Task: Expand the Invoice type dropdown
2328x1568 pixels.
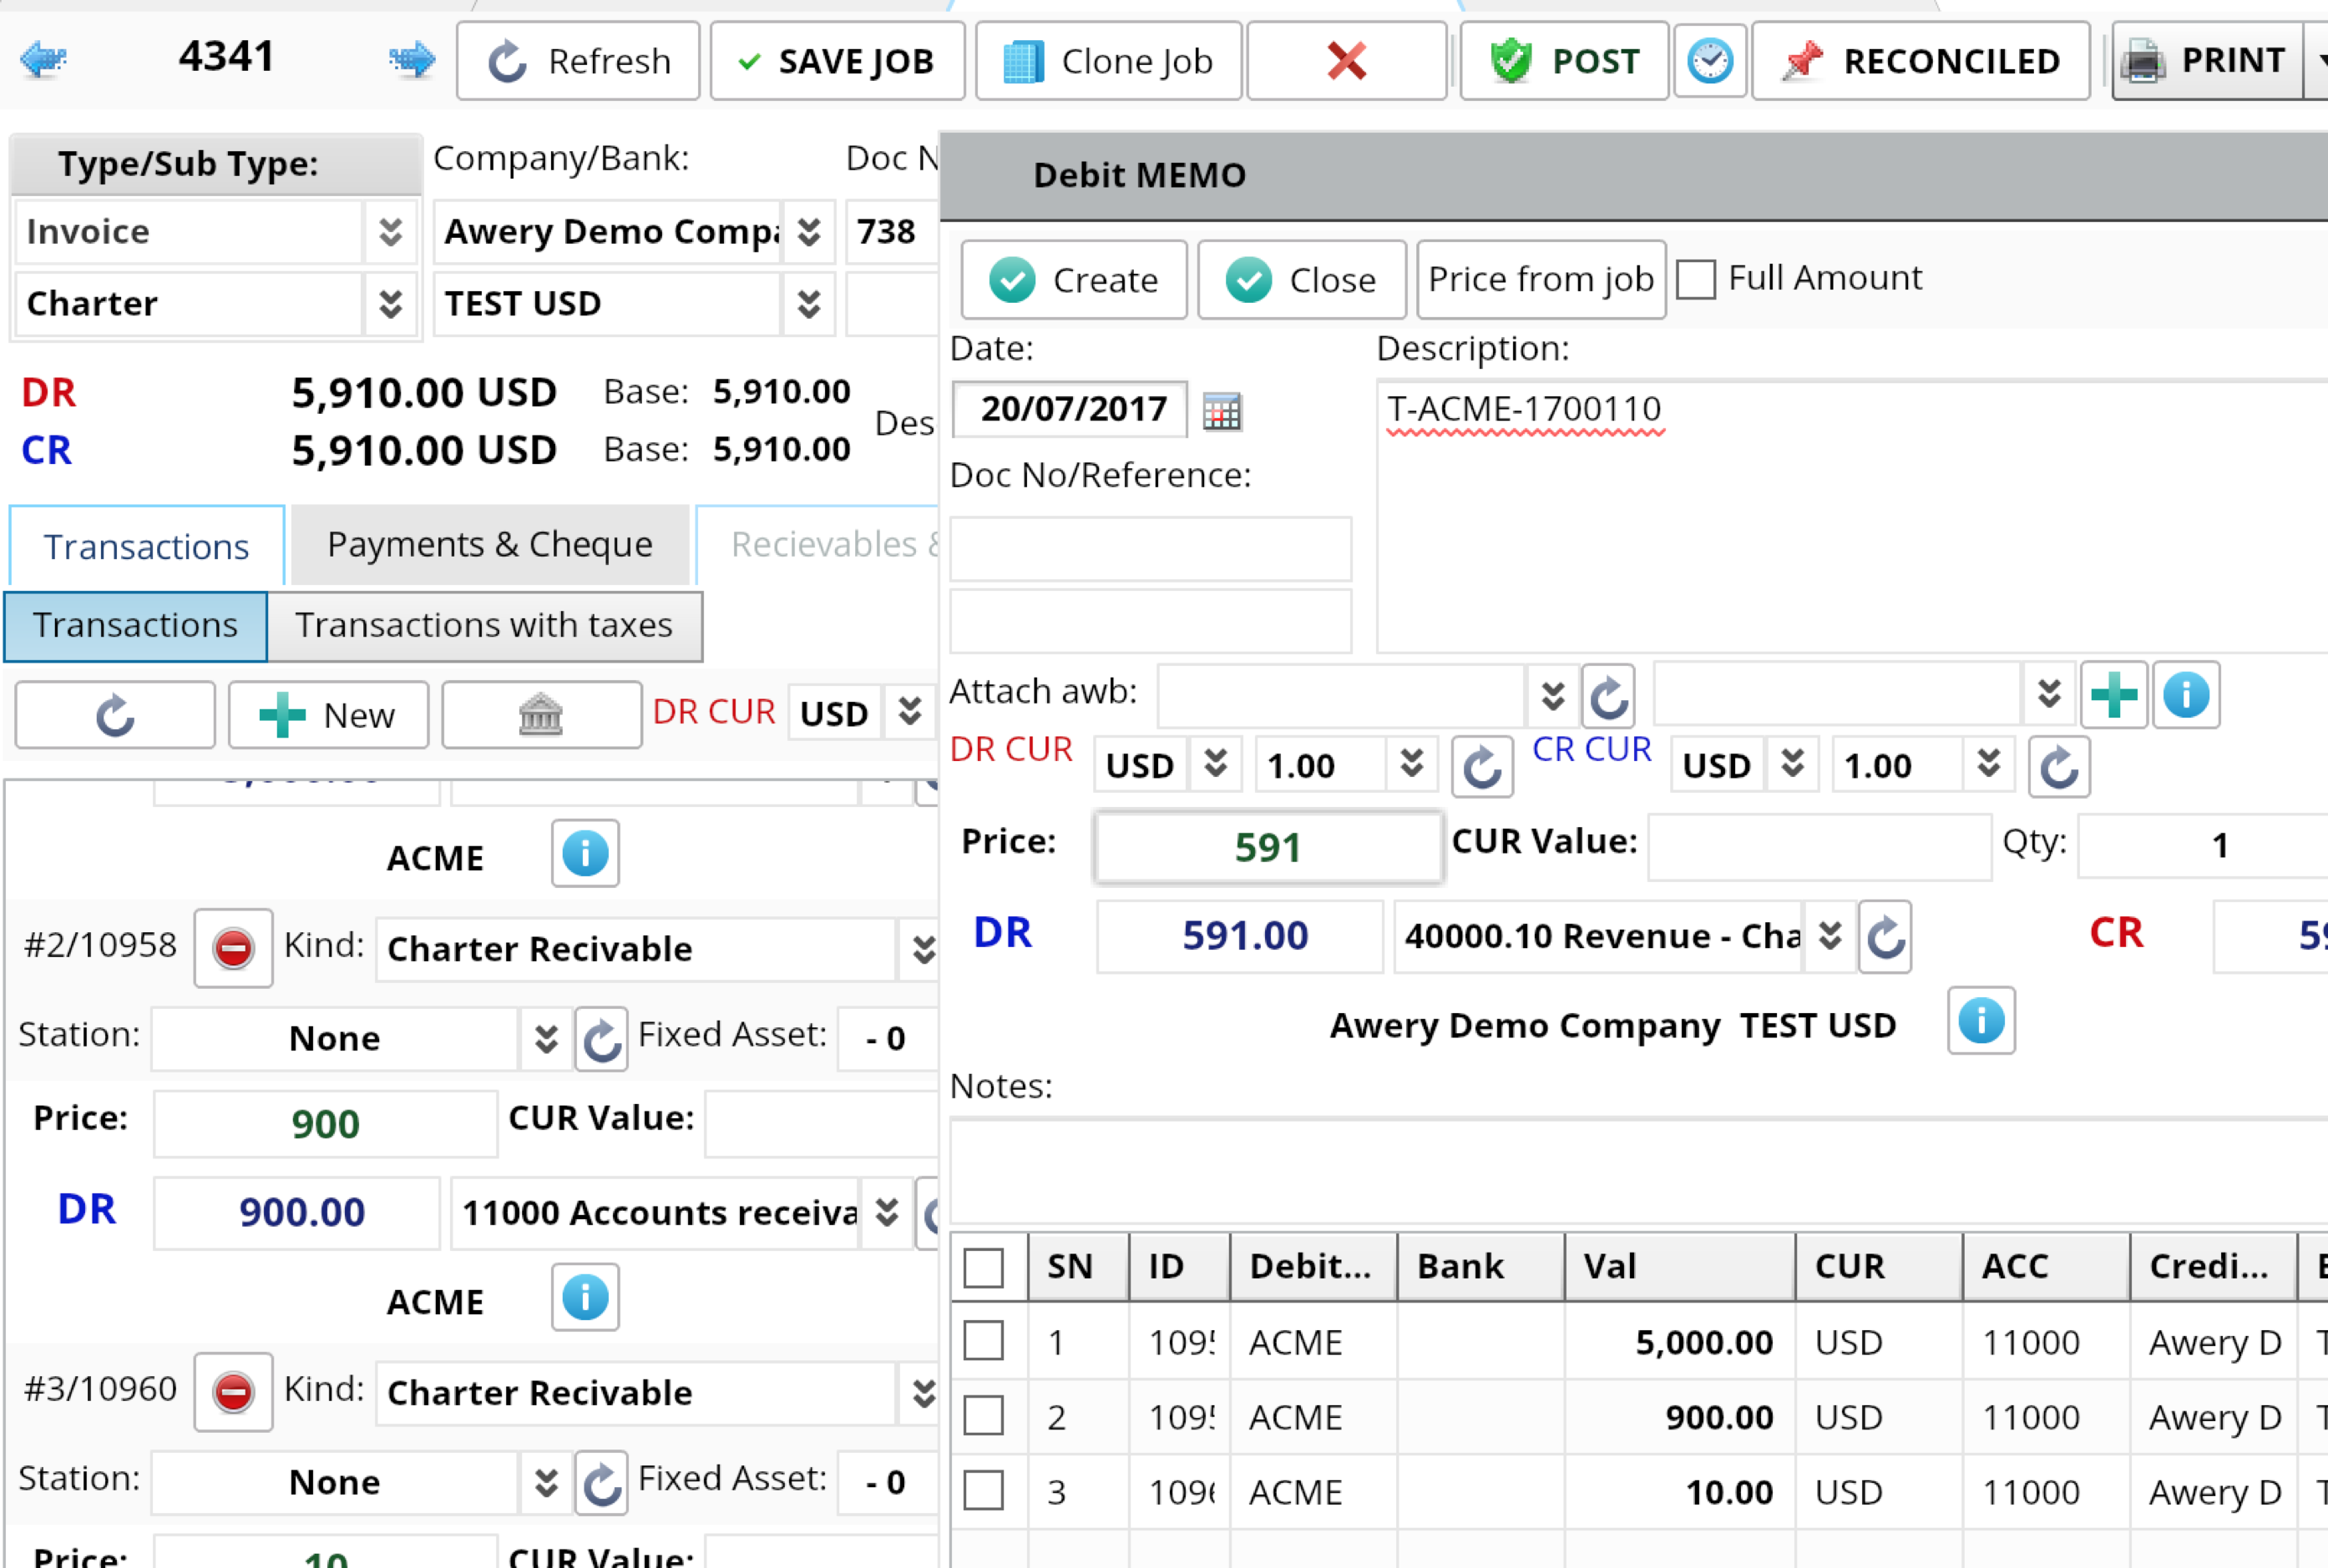Action: pos(390,232)
